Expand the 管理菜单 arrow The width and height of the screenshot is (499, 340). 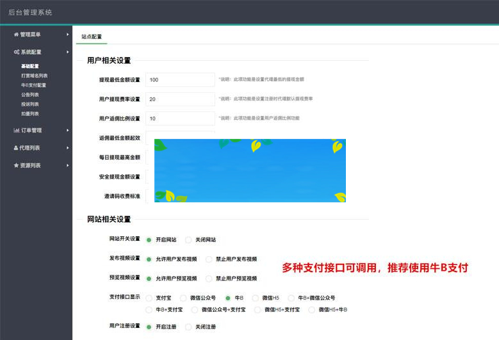pyautogui.click(x=67, y=35)
